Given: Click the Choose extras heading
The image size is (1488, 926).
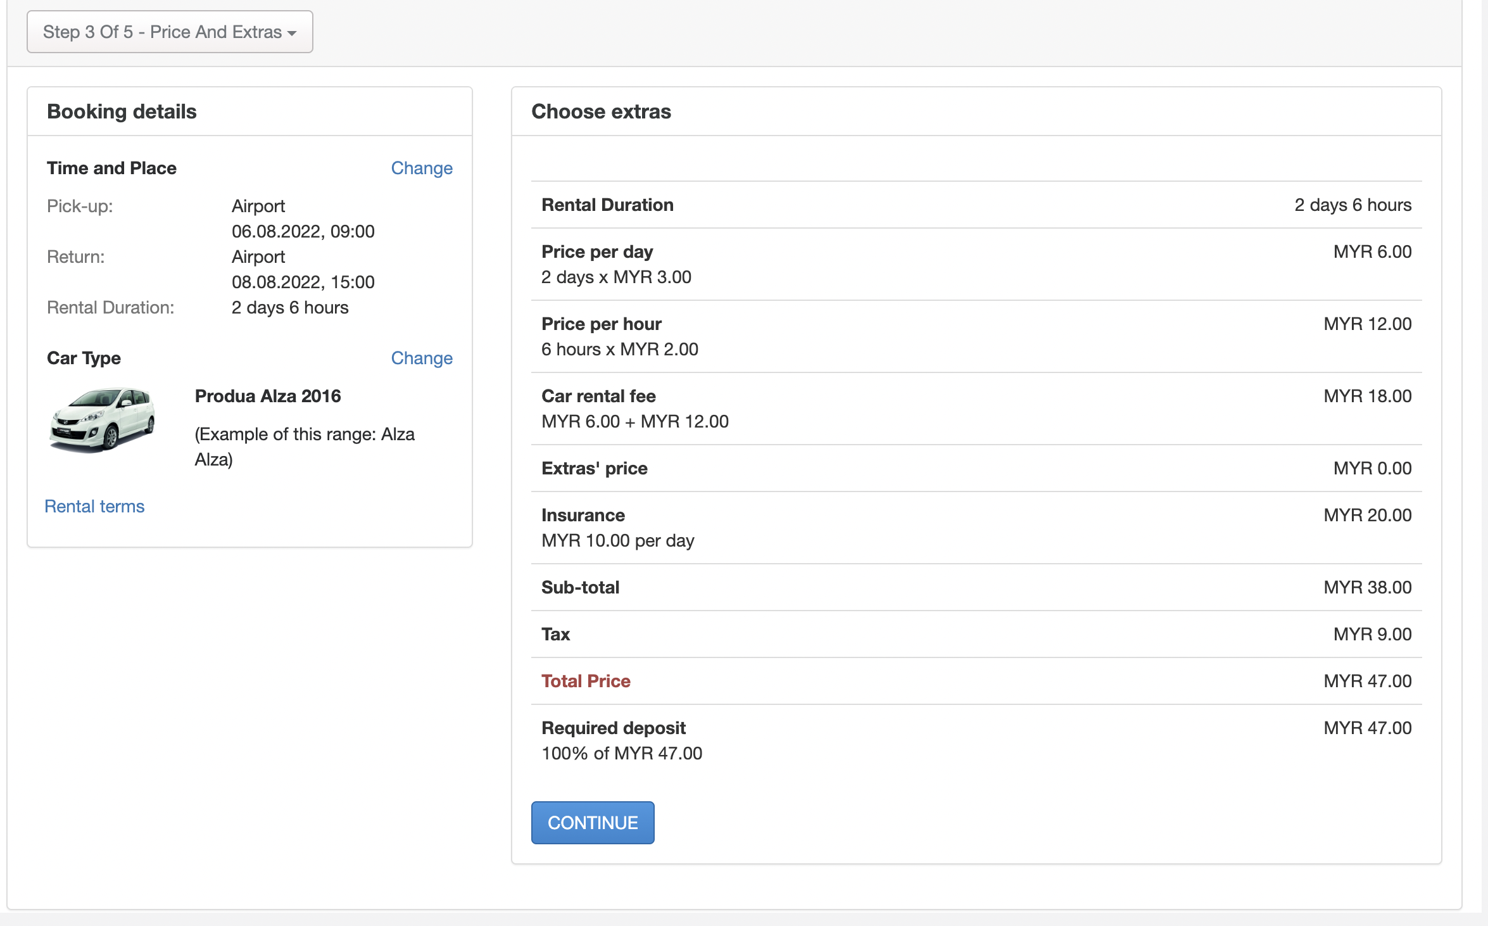Looking at the screenshot, I should click(x=601, y=111).
